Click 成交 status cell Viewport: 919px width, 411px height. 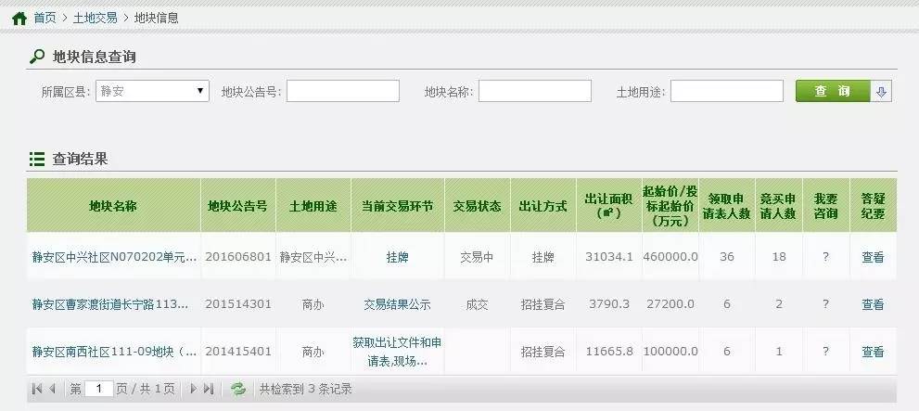coord(477,304)
